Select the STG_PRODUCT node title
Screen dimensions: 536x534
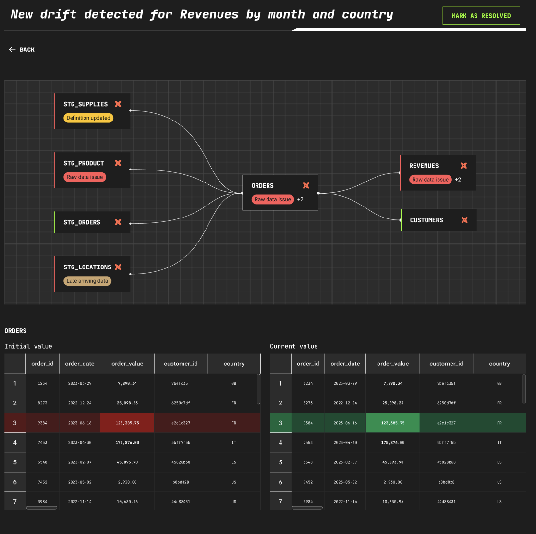pos(84,163)
